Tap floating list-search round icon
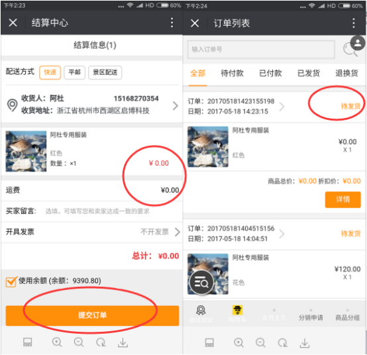This screenshot has width=367, height=355. click(201, 283)
